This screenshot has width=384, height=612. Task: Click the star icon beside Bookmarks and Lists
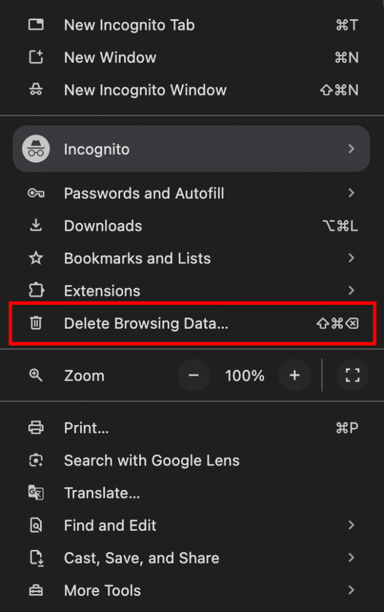tap(36, 258)
